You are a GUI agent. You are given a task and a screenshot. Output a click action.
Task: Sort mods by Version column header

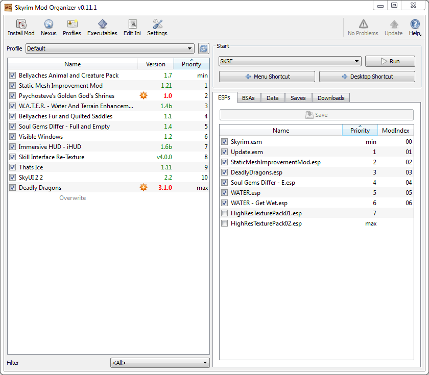155,64
